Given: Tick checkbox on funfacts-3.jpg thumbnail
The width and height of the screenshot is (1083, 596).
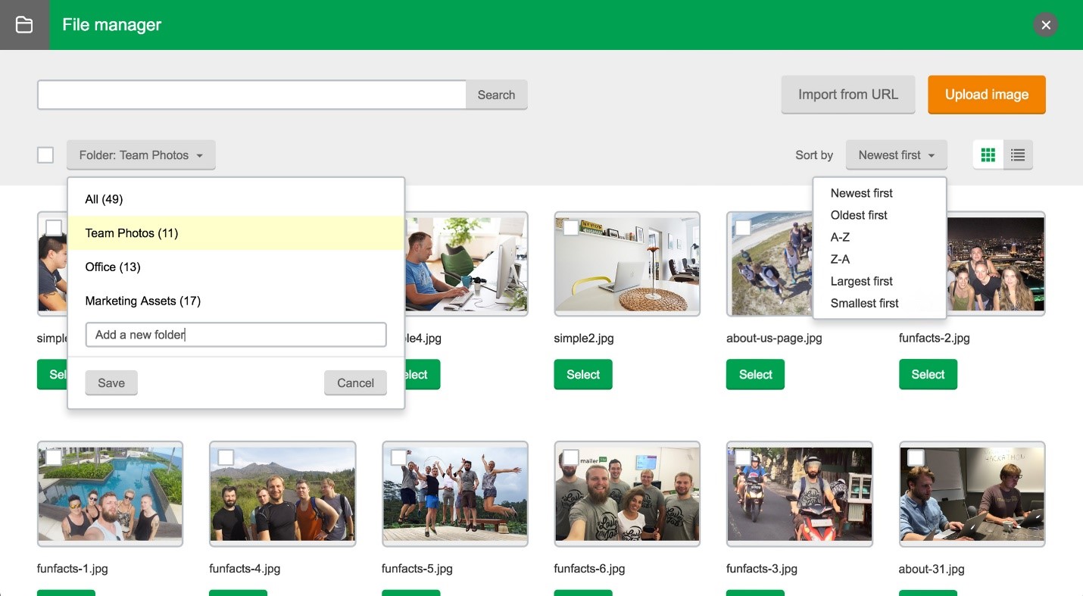Looking at the screenshot, I should [x=743, y=457].
